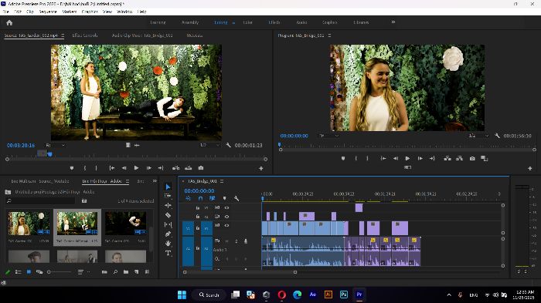This screenshot has height=303, width=541.
Task: Toggle Snap in timeline
Action: pos(200,198)
